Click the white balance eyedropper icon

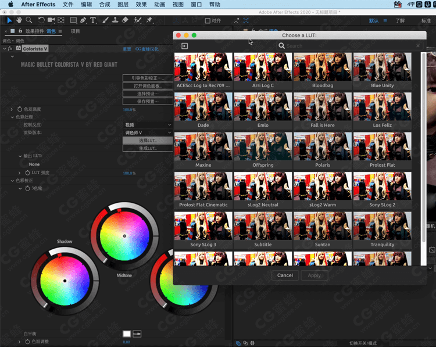(137, 334)
